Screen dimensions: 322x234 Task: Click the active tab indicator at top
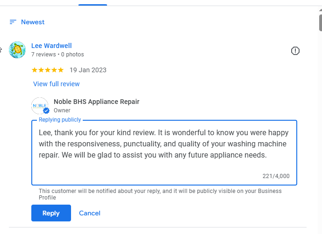tap(93, 5)
